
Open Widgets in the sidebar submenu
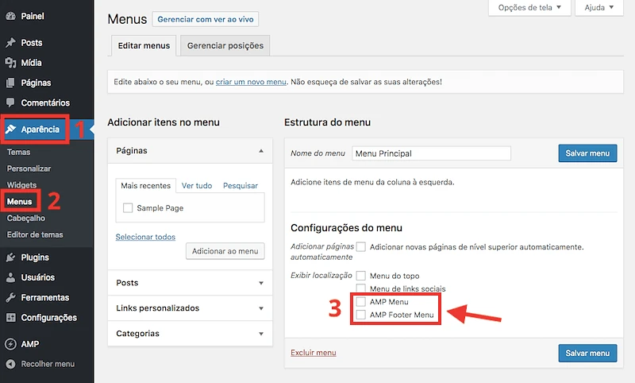click(22, 185)
